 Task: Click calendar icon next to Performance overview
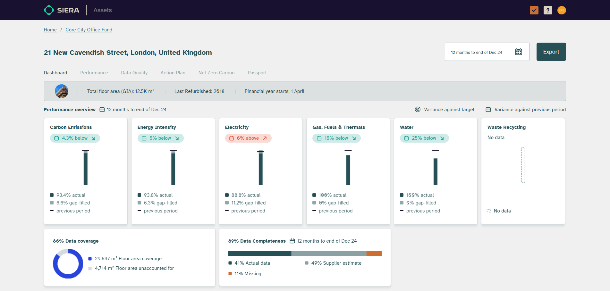pos(102,110)
